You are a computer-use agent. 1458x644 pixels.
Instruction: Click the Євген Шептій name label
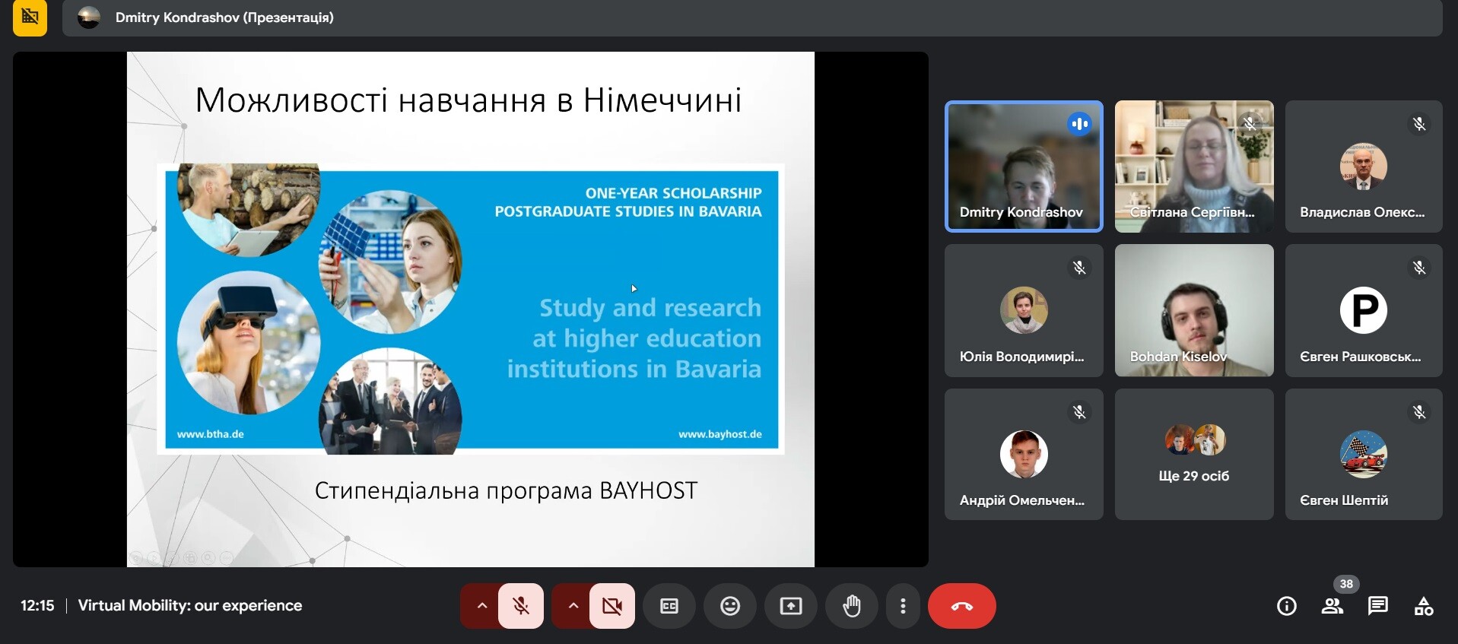coord(1344,500)
